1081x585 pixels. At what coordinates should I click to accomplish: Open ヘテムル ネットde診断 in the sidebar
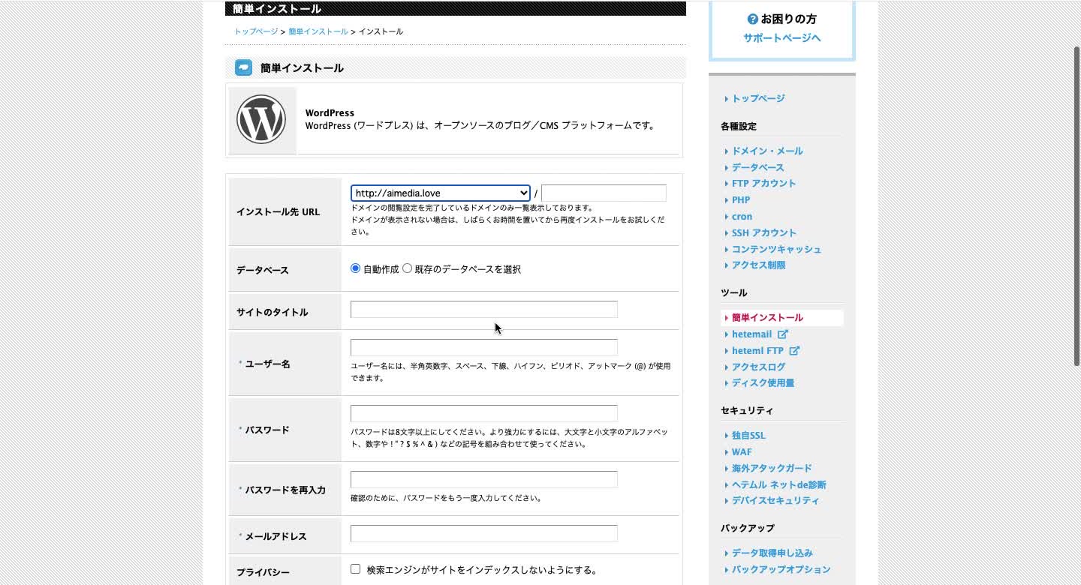pos(779,484)
